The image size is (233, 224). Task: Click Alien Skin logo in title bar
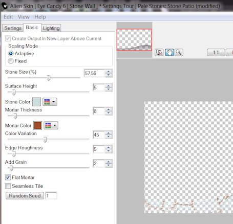click(5, 6)
